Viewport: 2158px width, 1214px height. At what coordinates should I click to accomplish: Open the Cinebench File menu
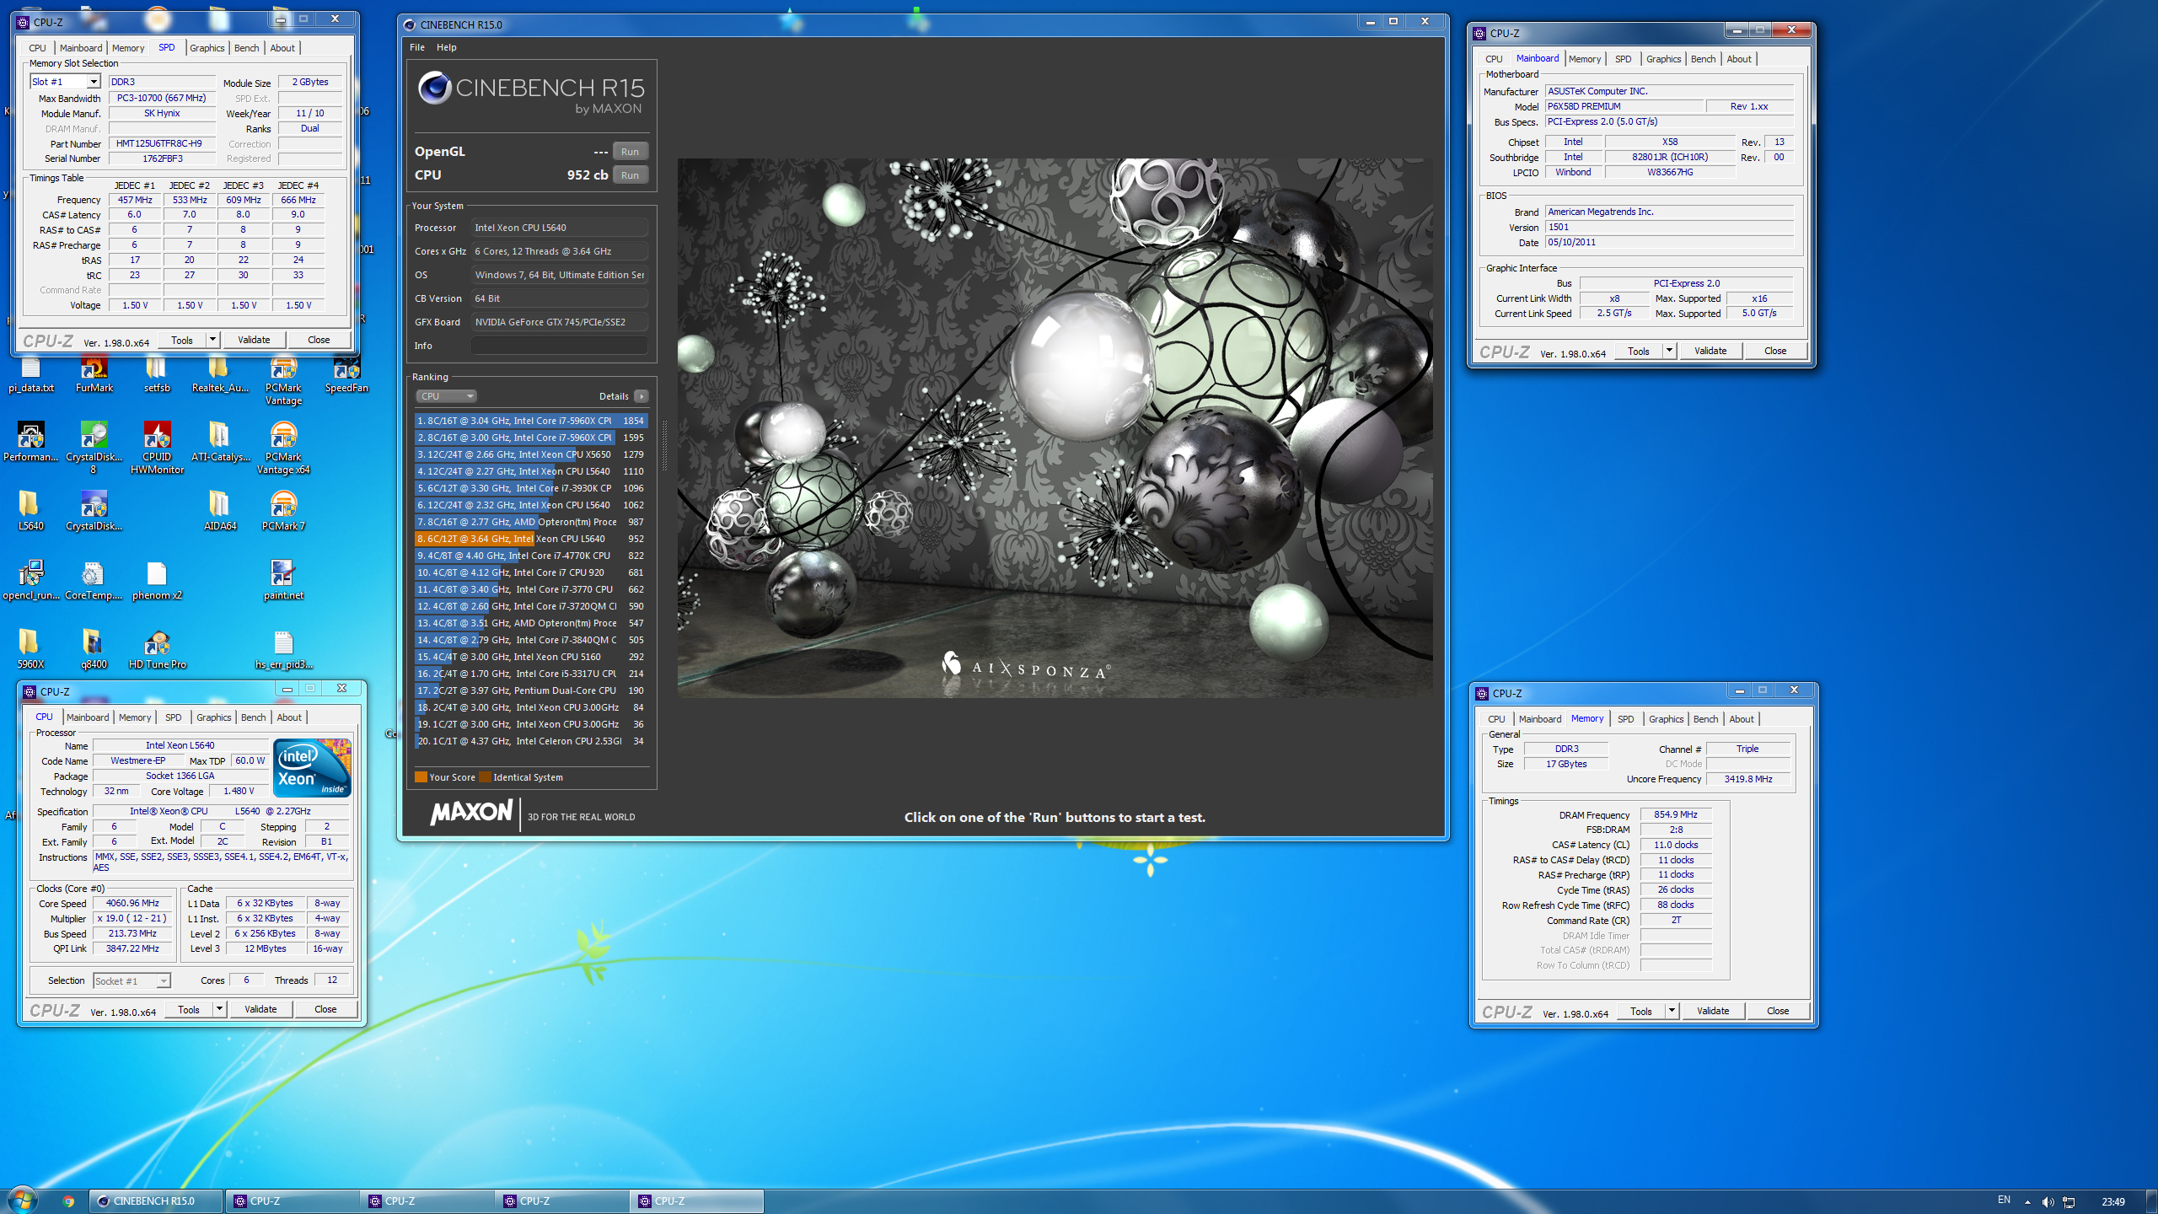coord(417,47)
